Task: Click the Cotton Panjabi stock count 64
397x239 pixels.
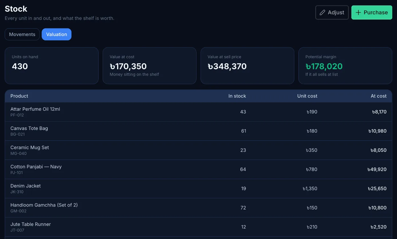Action: (243, 169)
